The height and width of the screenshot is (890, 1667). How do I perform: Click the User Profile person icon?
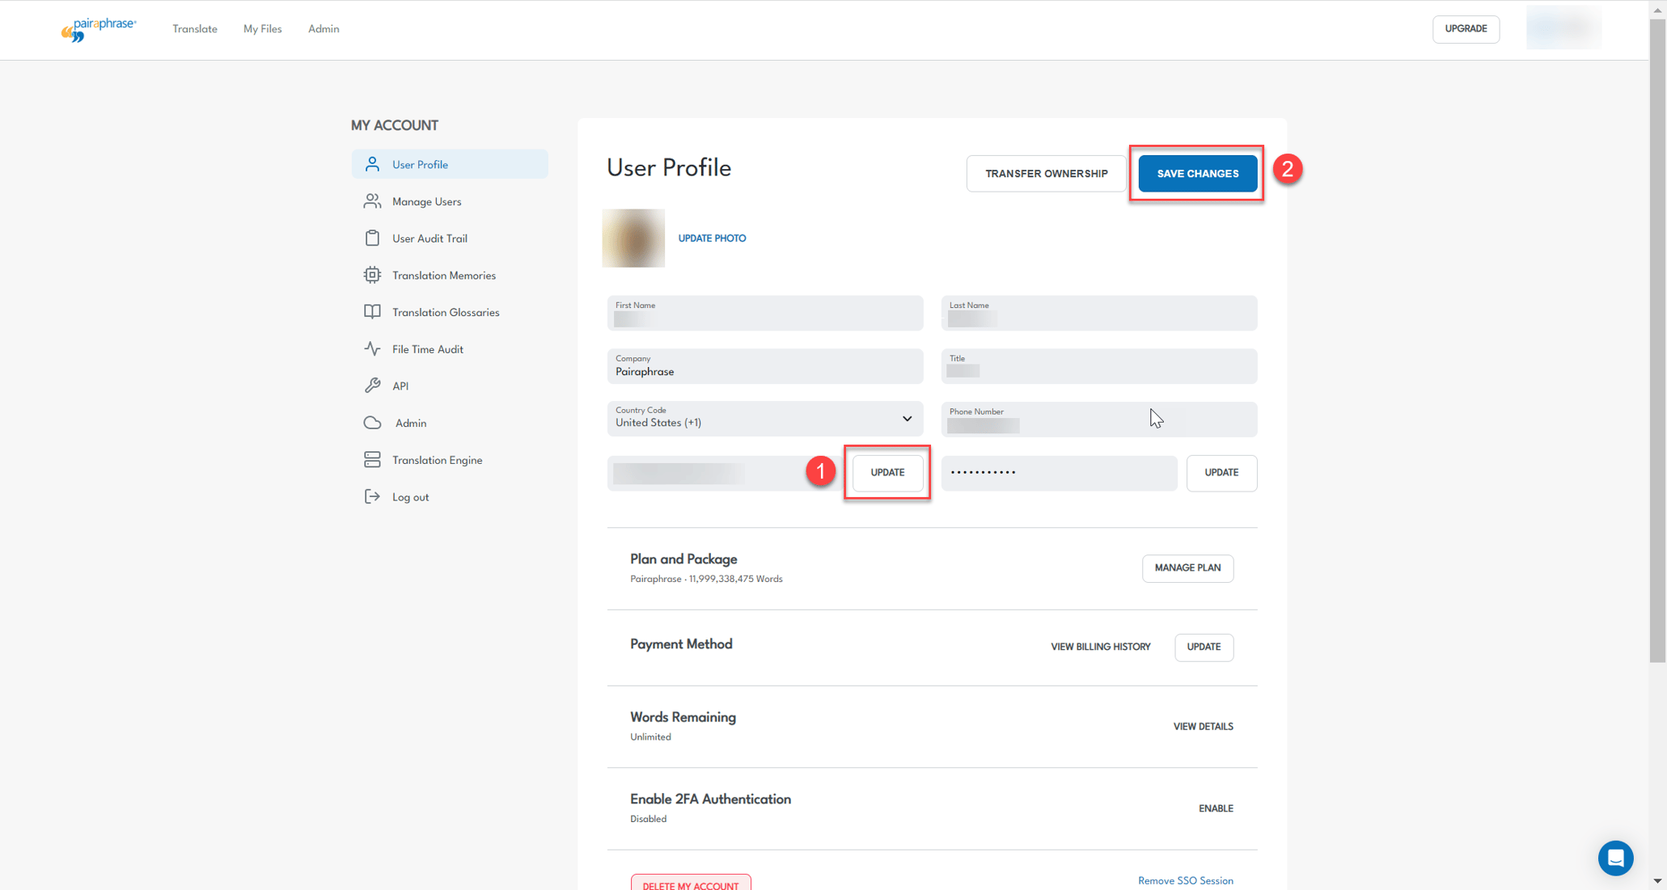pyautogui.click(x=372, y=164)
